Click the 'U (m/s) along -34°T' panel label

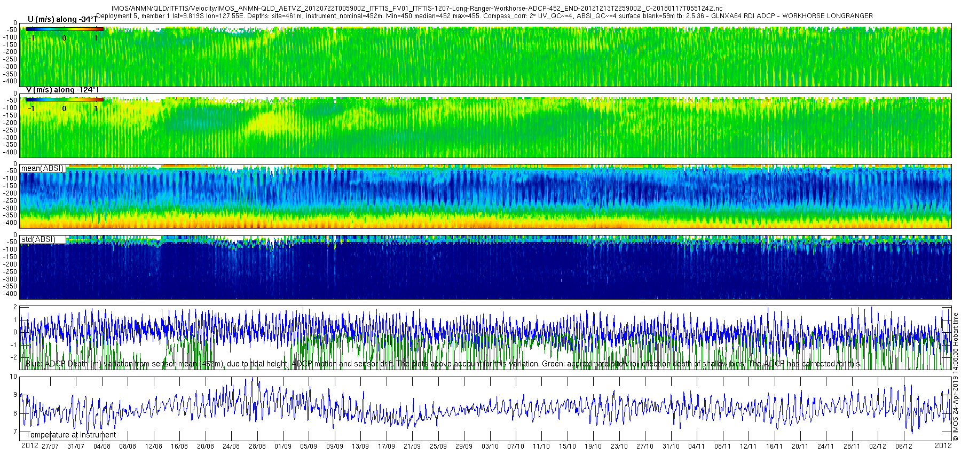62,19
